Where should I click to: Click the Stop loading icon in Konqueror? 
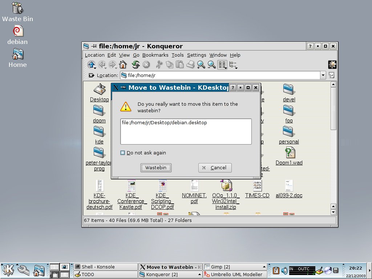click(146, 65)
